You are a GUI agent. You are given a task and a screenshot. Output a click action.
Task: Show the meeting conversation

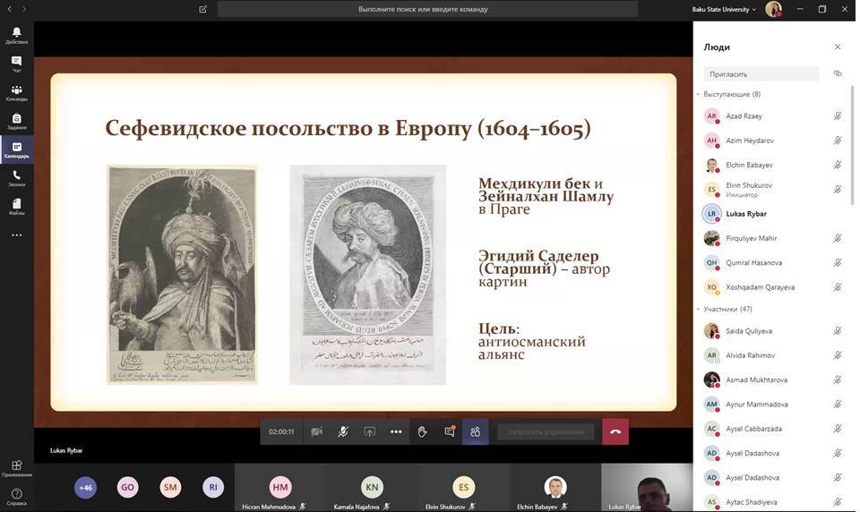click(x=449, y=432)
